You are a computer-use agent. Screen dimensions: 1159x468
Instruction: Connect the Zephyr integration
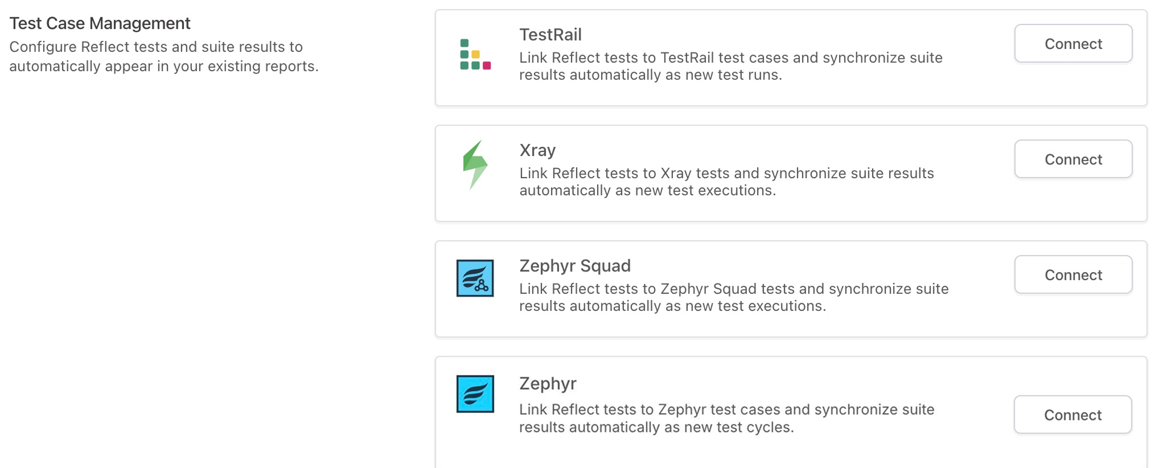click(1072, 414)
